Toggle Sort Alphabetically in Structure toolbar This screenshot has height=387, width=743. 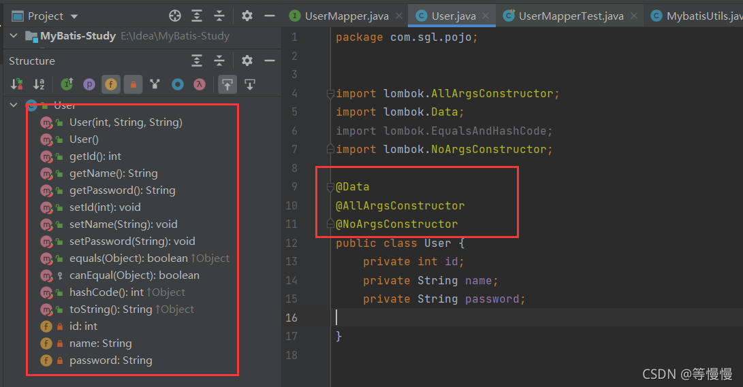pos(39,84)
